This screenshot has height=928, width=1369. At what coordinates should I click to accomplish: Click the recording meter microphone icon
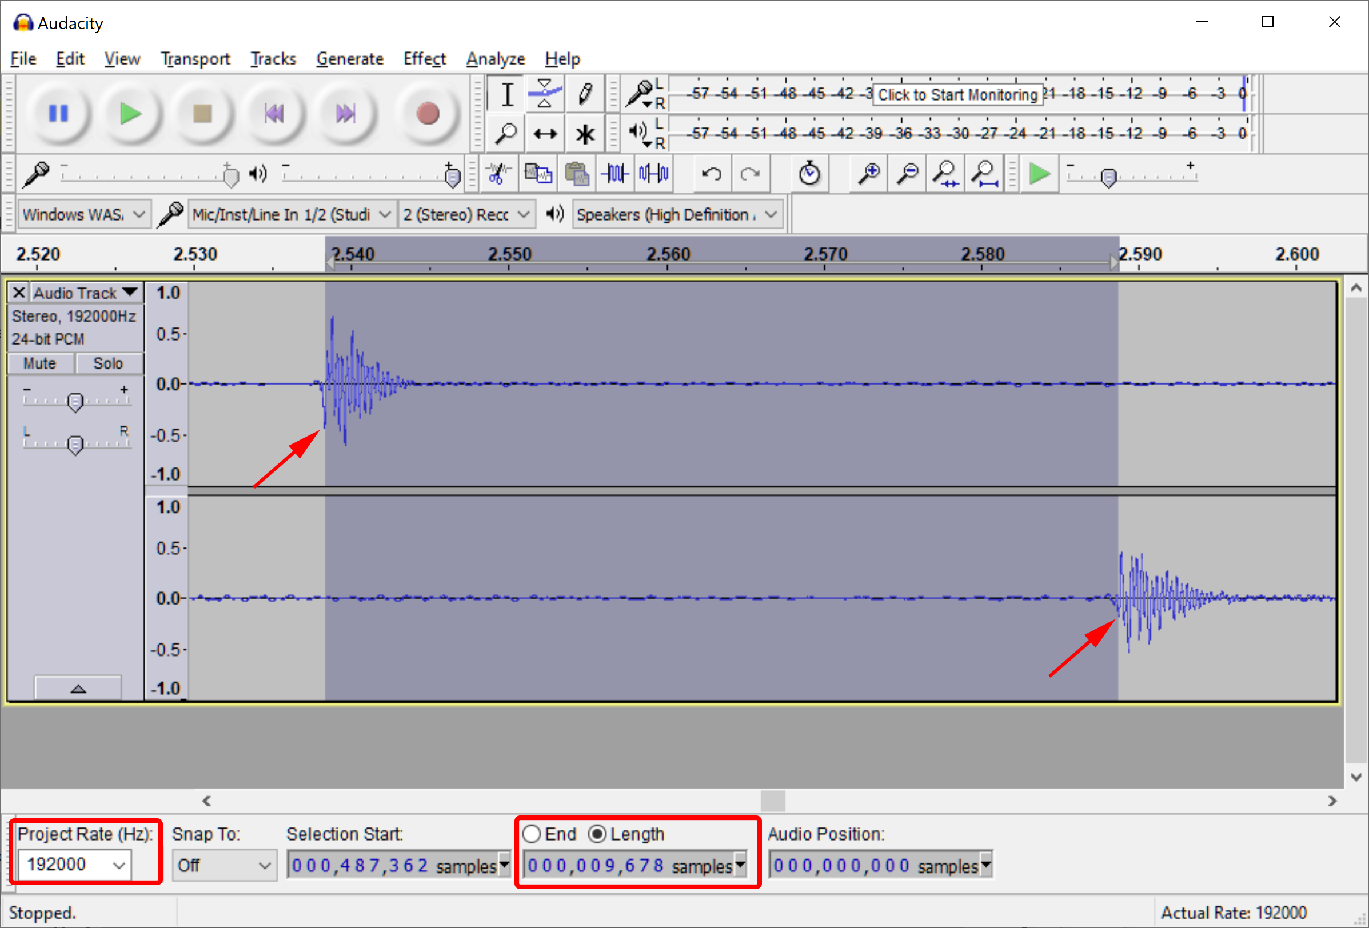640,94
